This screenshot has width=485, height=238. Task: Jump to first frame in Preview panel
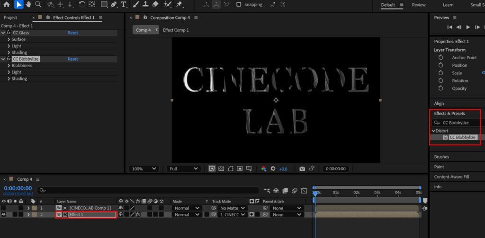click(450, 27)
